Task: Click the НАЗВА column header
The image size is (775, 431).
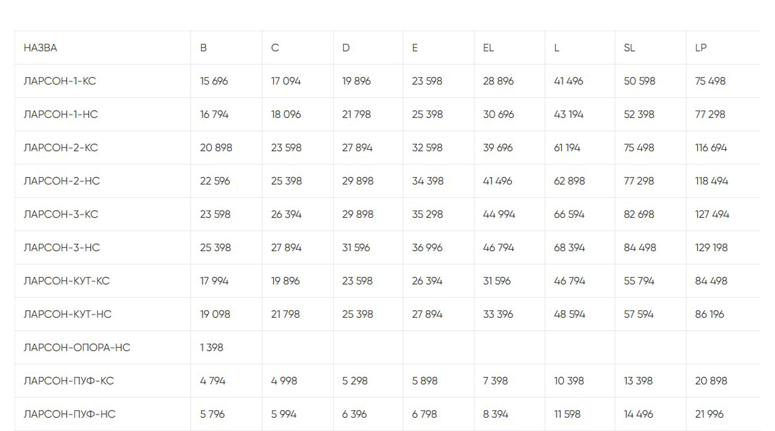Action: coord(40,48)
